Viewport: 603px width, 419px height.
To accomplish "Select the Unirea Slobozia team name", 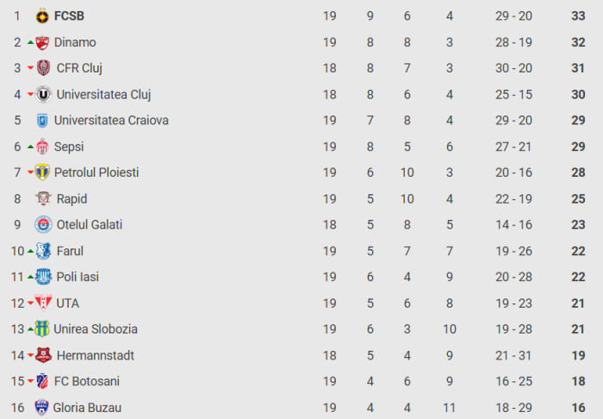I will coord(95,329).
